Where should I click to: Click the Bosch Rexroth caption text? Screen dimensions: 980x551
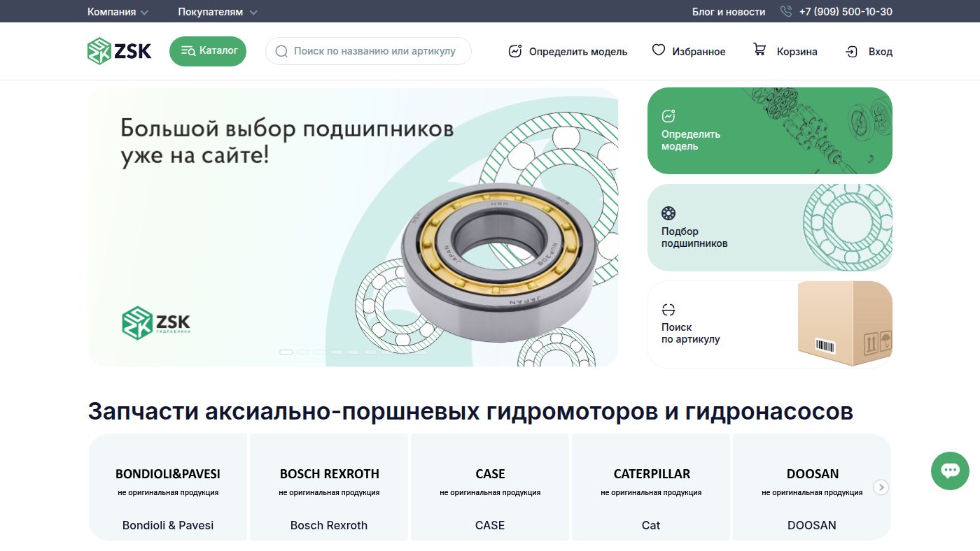[329, 525]
